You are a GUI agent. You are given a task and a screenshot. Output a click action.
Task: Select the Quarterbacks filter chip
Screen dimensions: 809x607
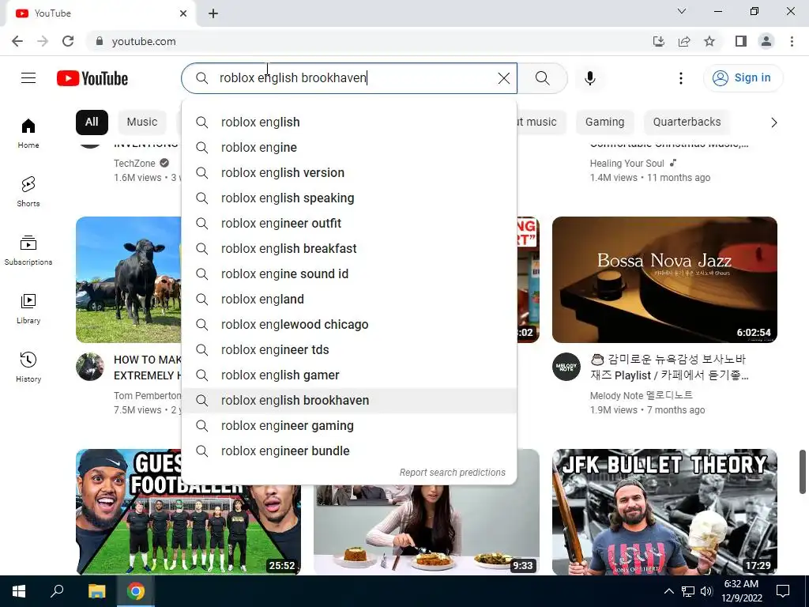[x=687, y=122]
